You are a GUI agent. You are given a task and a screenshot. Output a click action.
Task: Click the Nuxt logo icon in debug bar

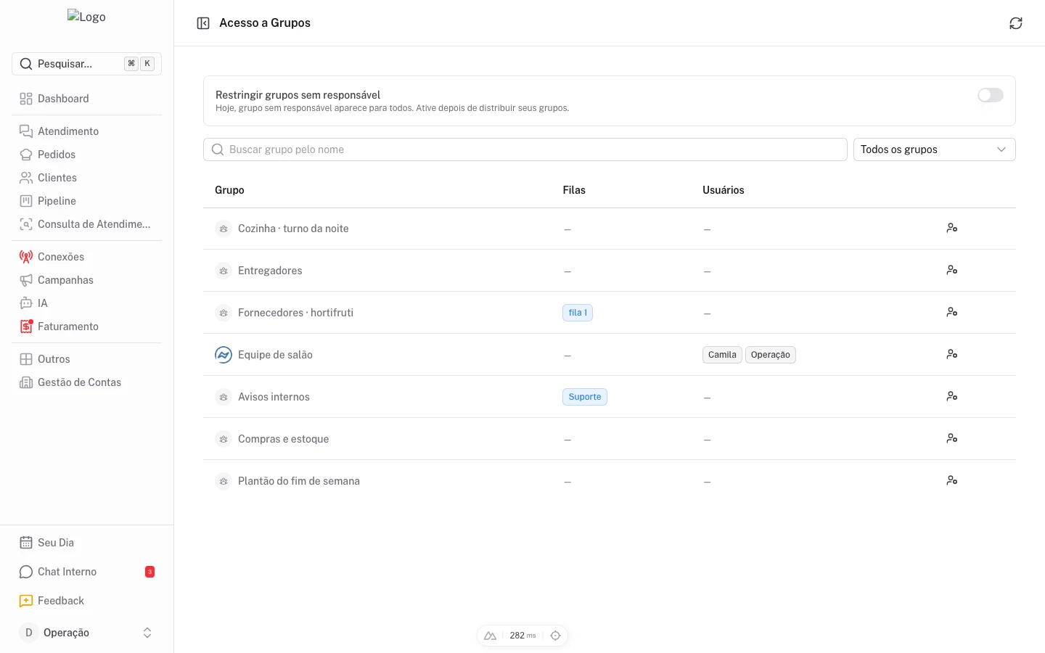[x=490, y=636]
